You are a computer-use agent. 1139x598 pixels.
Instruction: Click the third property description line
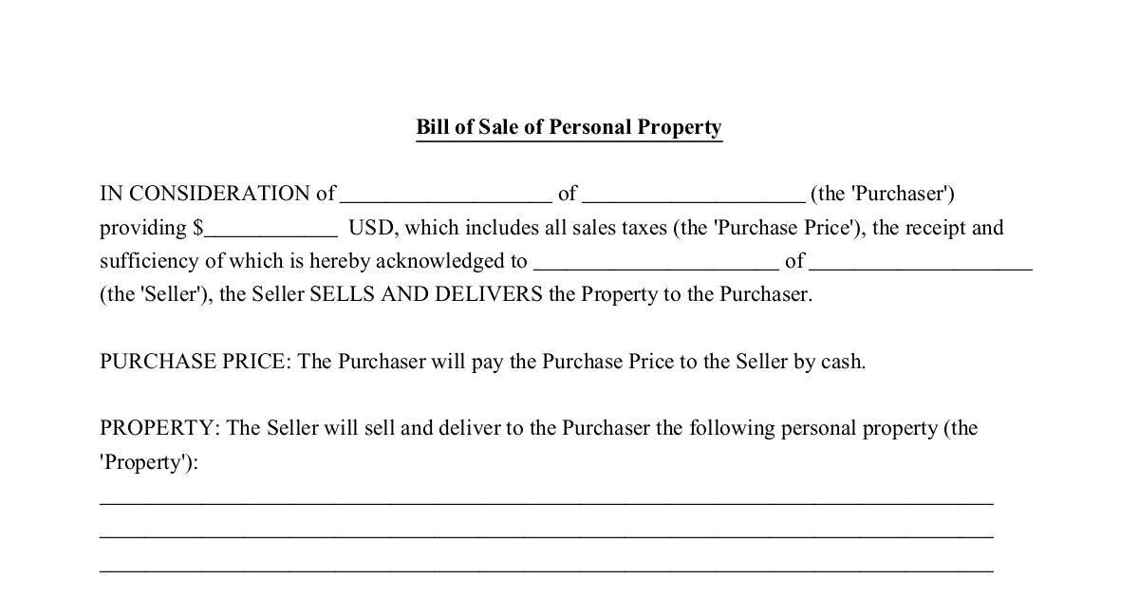click(x=546, y=566)
